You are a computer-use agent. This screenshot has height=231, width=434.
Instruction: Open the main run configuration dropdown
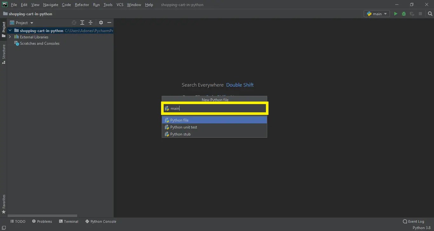point(376,14)
